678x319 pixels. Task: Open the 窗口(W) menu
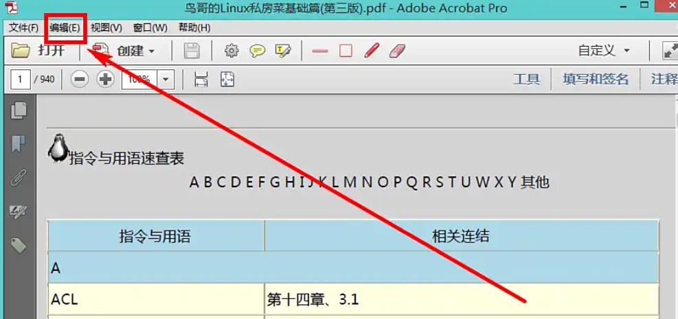pos(150,28)
